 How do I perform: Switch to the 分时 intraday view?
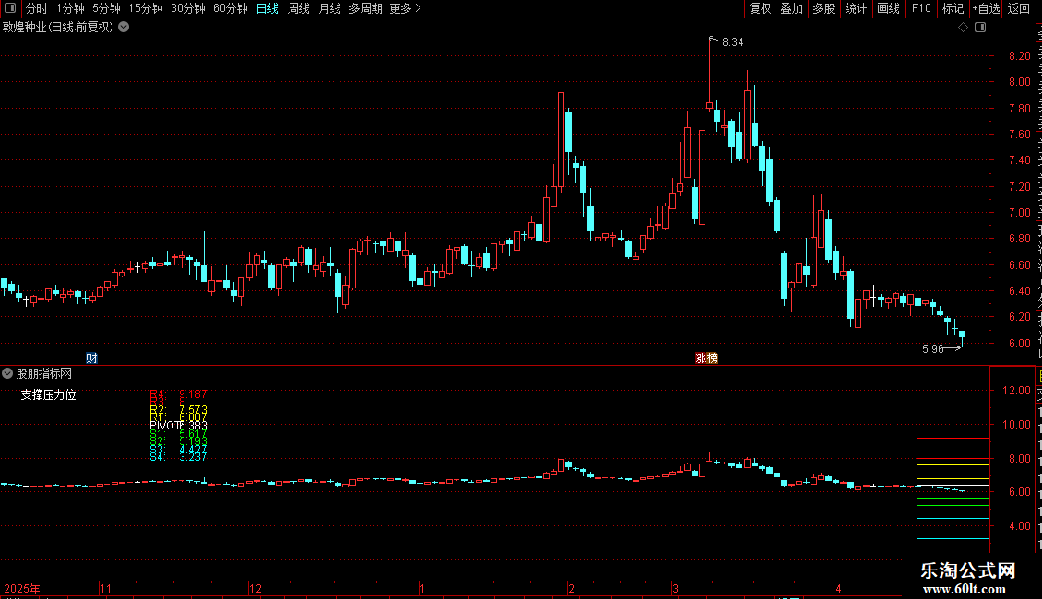point(37,8)
